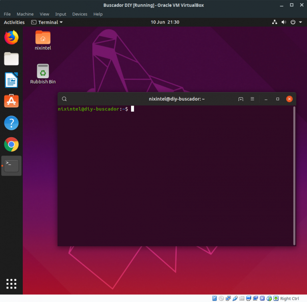This screenshot has height=302, width=307.
Task: Click the search icon in terminal
Action: 64,99
